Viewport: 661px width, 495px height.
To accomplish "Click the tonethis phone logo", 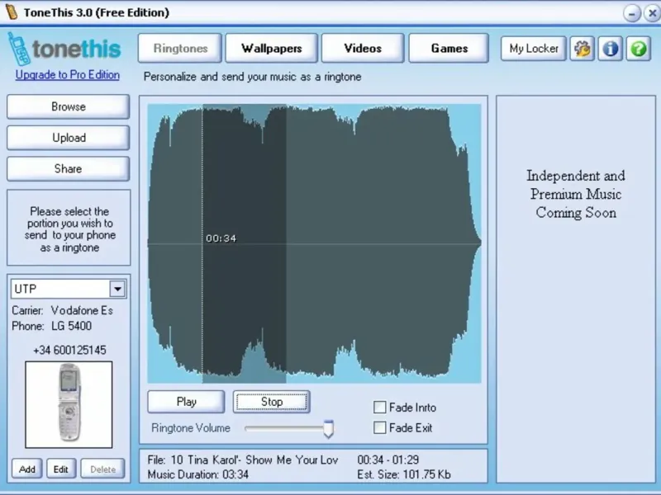I will 64,49.
